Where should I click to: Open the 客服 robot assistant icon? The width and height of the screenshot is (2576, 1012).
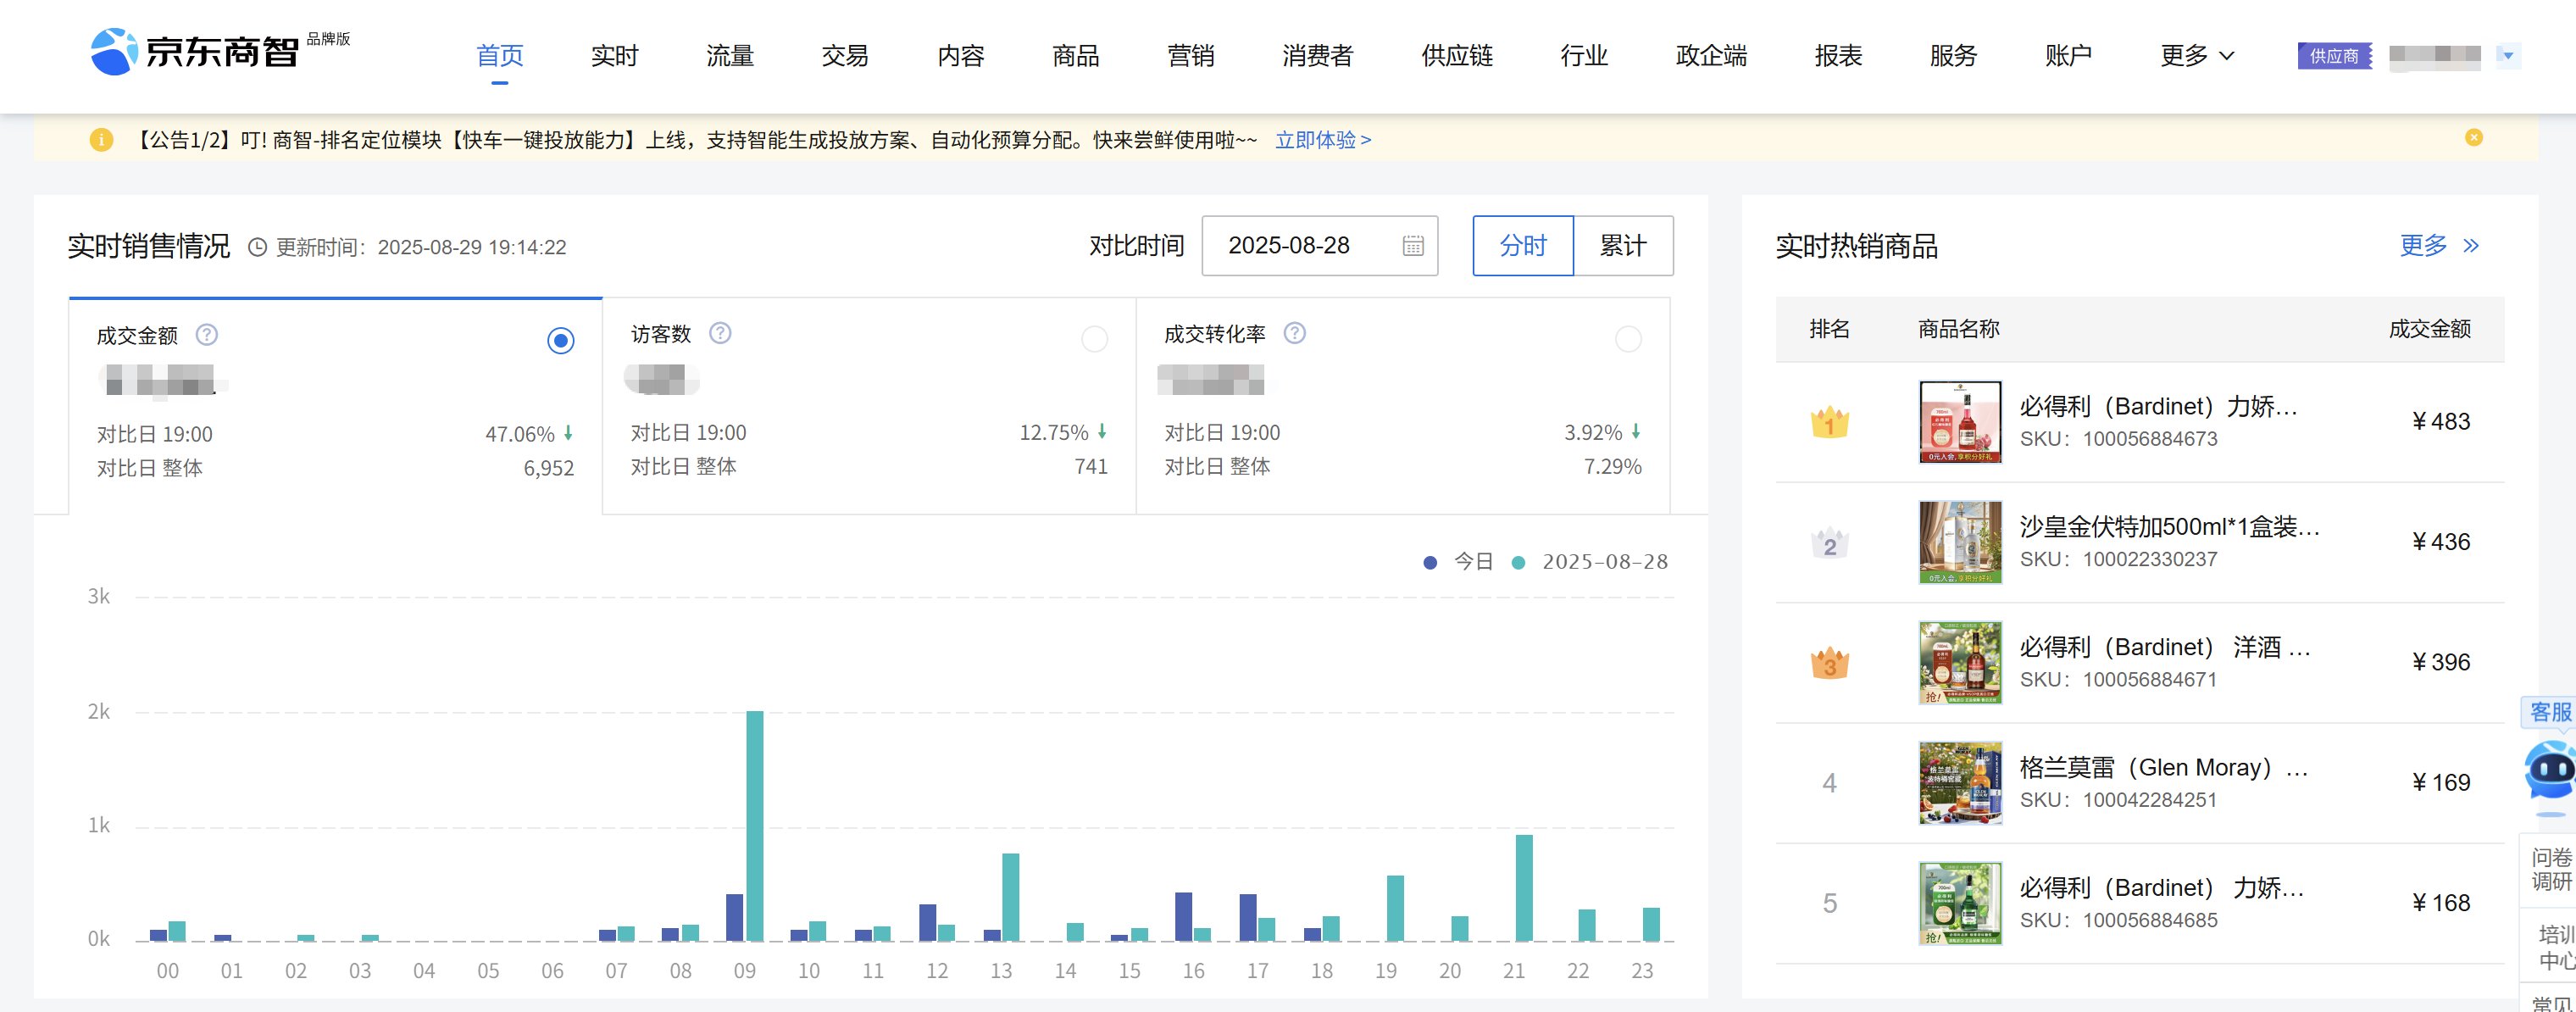[x=2549, y=771]
